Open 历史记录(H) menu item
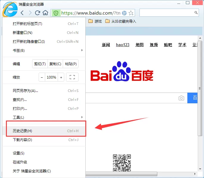 (x=44, y=131)
